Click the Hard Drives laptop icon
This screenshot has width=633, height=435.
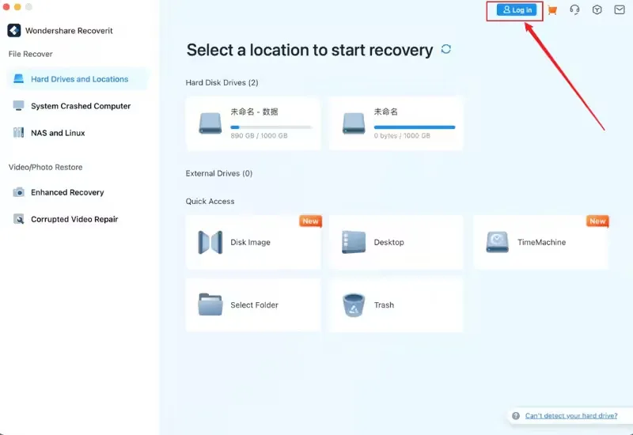[x=18, y=78]
